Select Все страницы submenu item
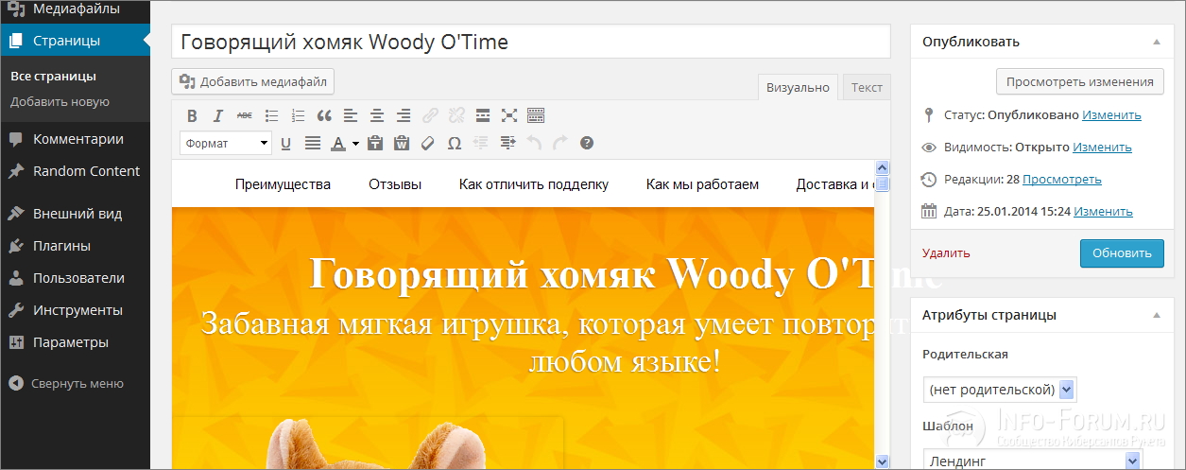This screenshot has height=470, width=1186. pos(53,77)
